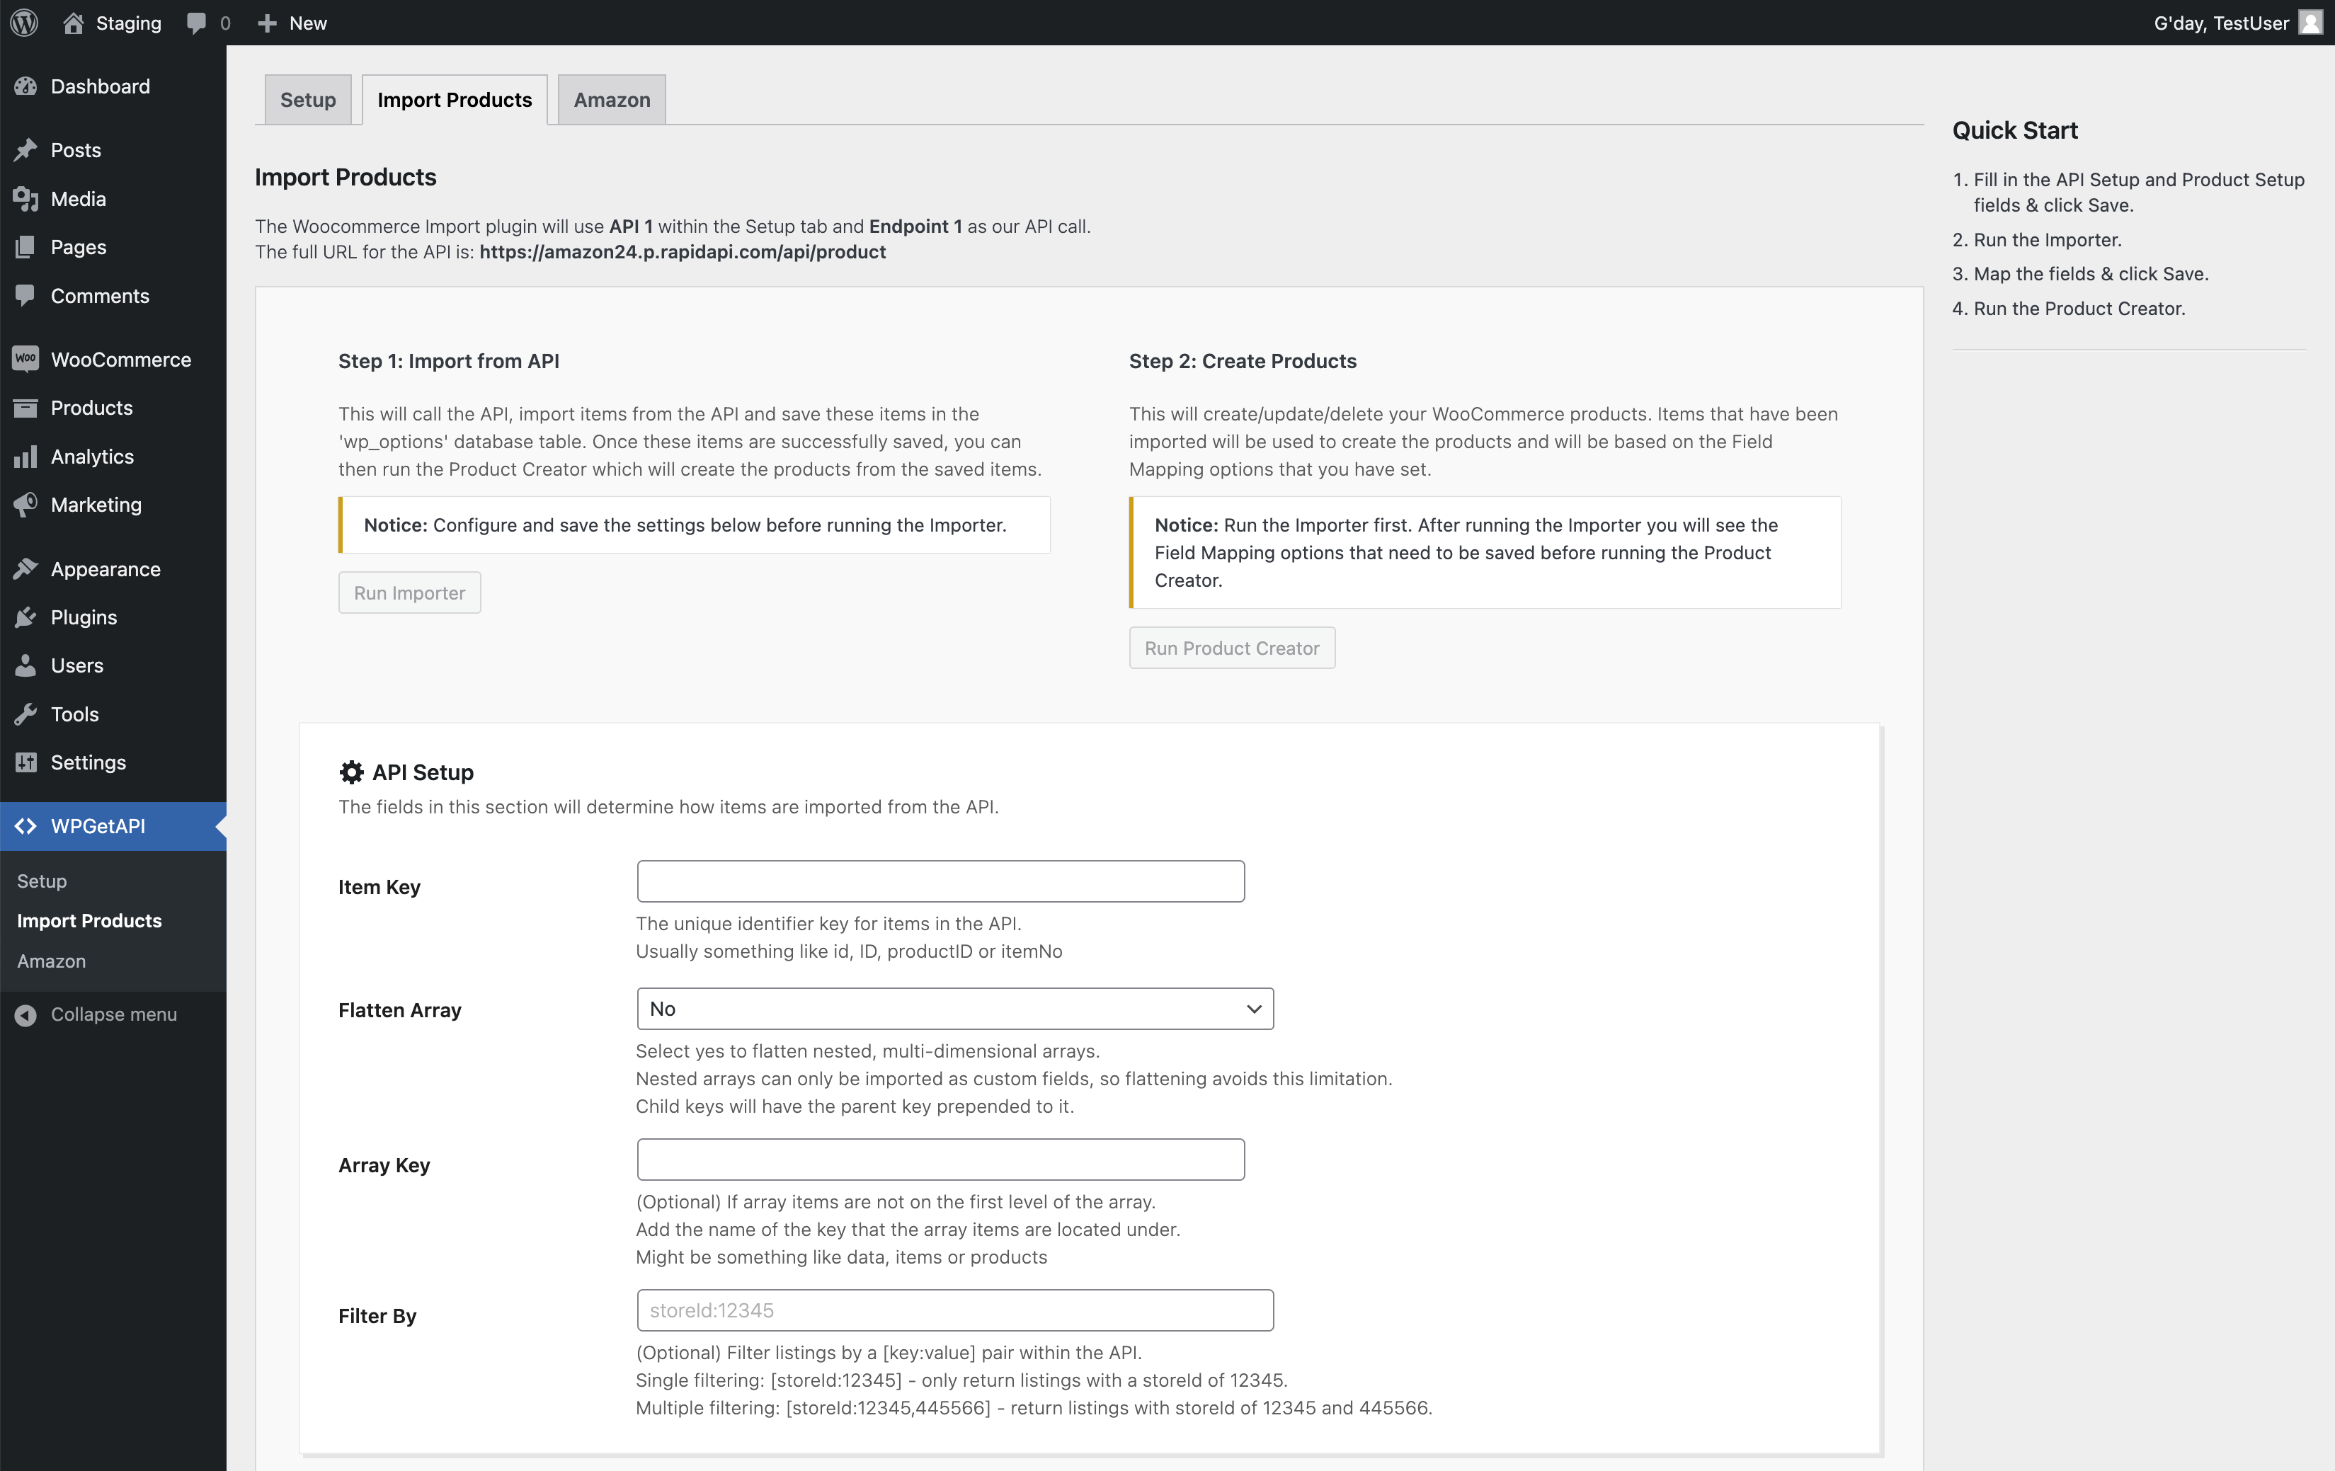The image size is (2335, 1471).
Task: Open the Flatten Array dropdown
Action: tap(955, 1009)
